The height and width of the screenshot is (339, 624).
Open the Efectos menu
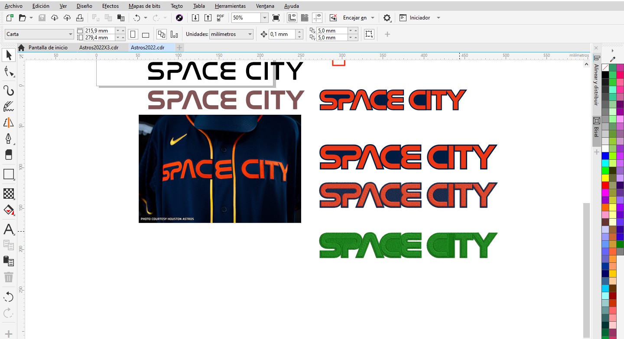pyautogui.click(x=110, y=6)
